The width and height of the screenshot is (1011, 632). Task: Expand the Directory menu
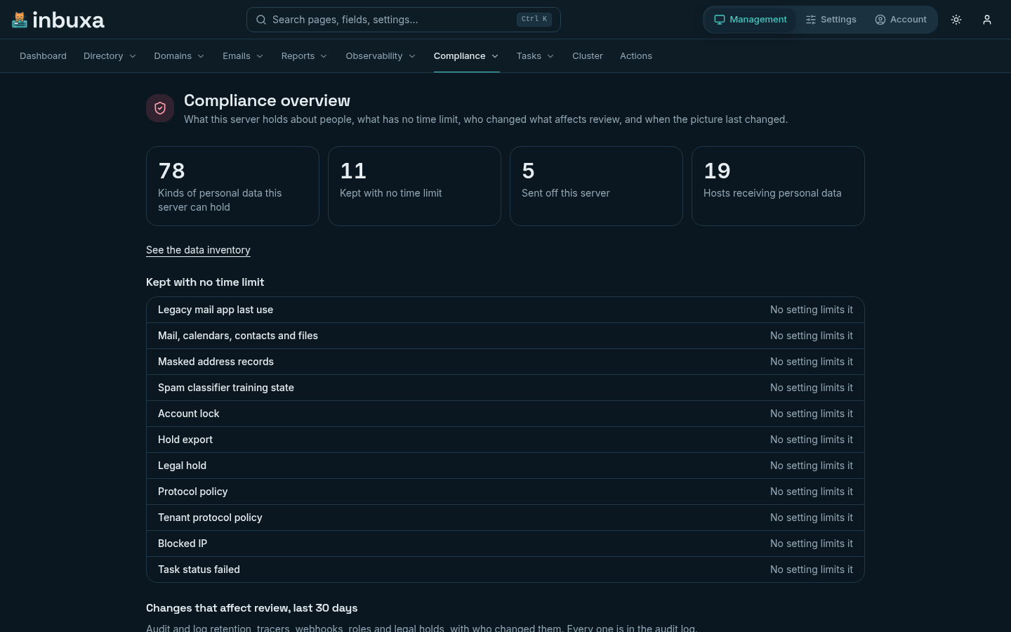110,56
